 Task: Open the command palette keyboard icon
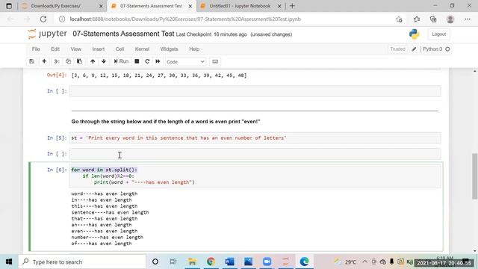(215, 61)
